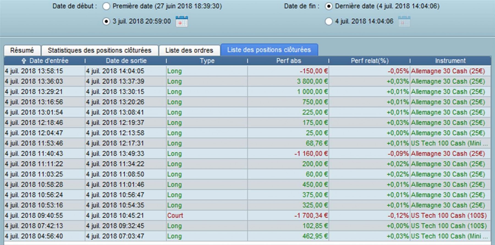This screenshot has height=245, width=495.
Task: Switch to the Résumé tab
Action: [22, 50]
